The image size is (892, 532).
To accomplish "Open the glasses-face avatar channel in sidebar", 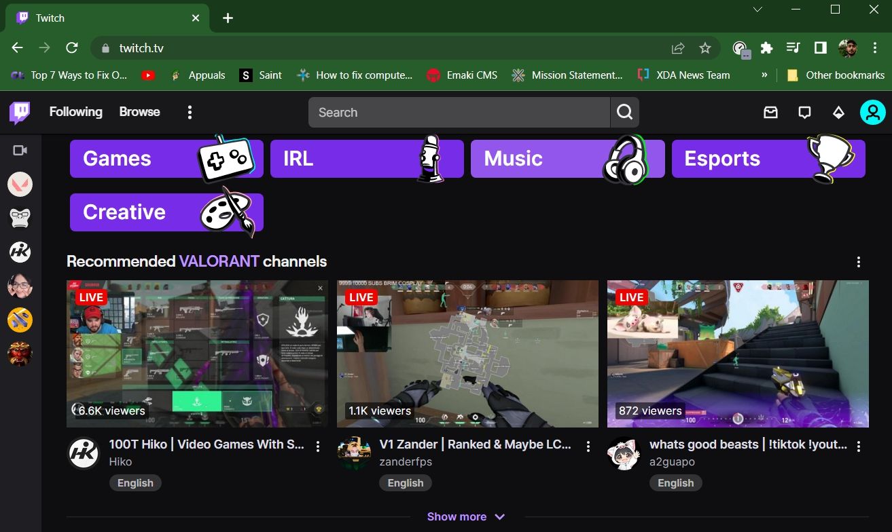I will (20, 218).
